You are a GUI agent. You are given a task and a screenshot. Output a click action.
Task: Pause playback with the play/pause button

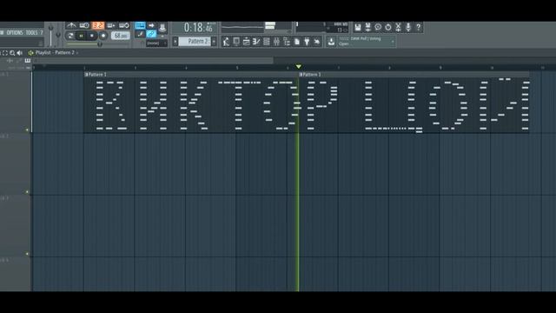pos(81,36)
